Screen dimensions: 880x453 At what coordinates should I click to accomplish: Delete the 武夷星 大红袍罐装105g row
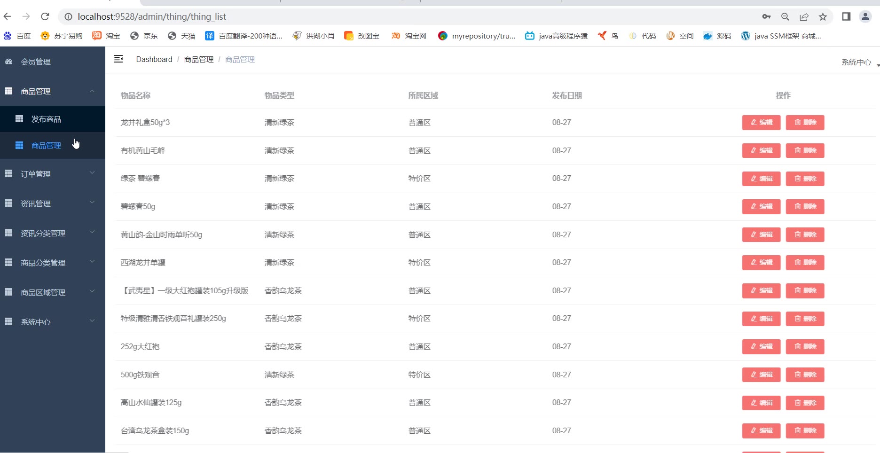point(805,291)
